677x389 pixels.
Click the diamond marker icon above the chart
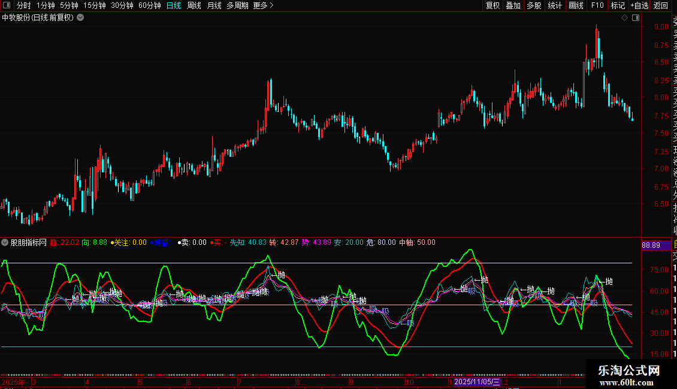click(x=624, y=18)
